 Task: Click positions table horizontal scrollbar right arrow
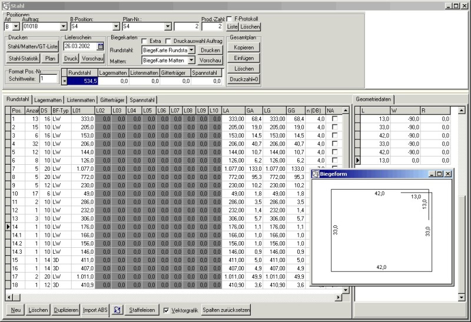(339, 297)
